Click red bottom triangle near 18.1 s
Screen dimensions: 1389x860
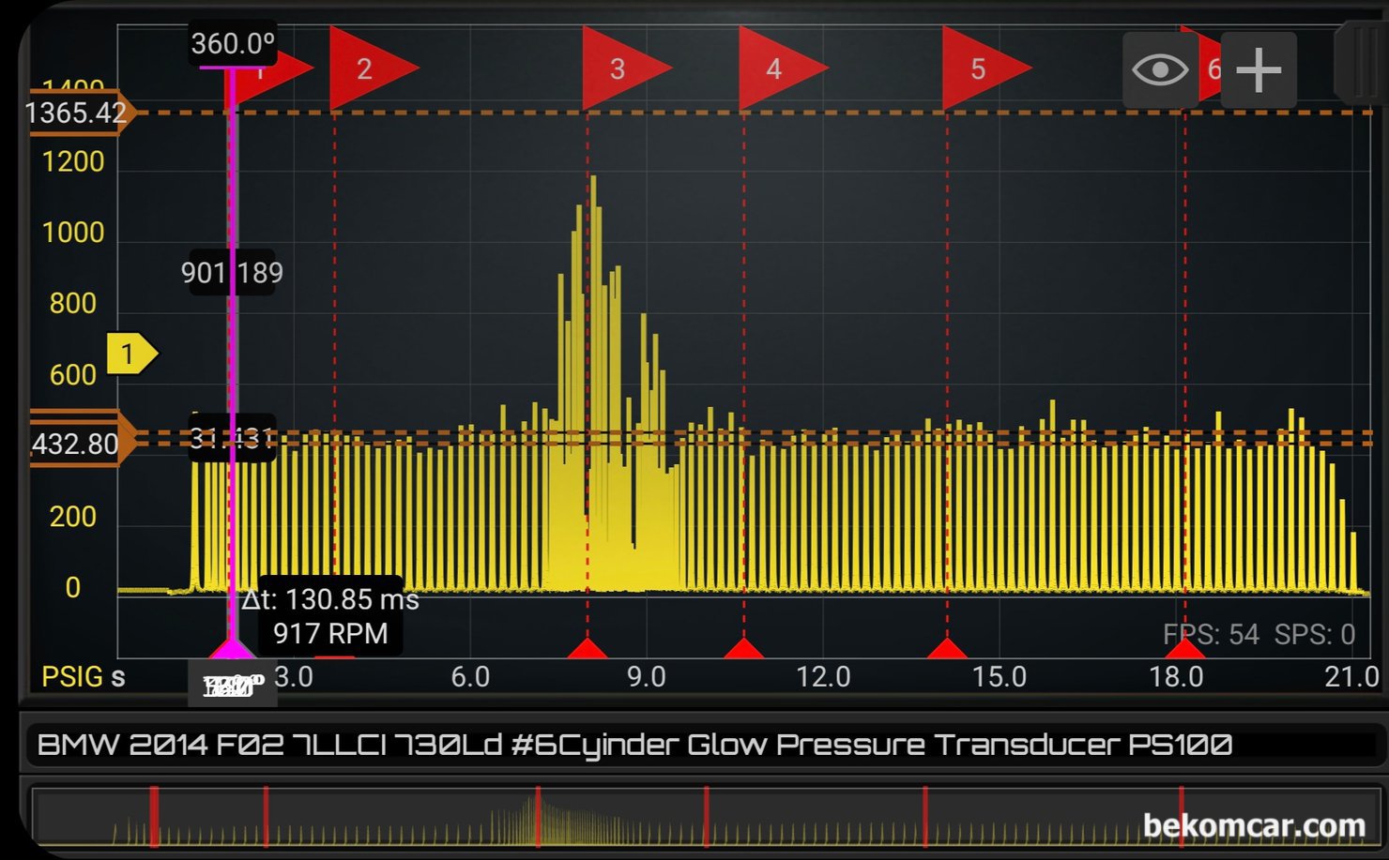point(1184,648)
